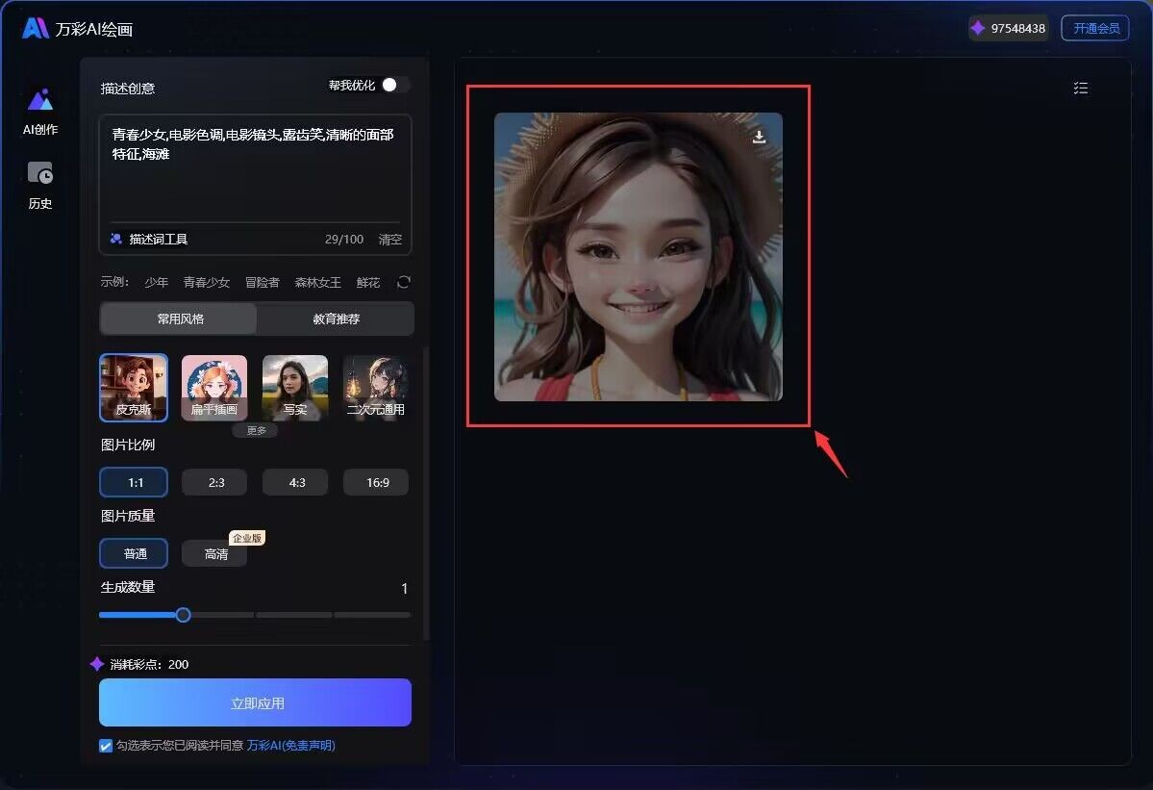Open the 万彩AI(免责声明) link
This screenshot has width=1153, height=790.
291,746
